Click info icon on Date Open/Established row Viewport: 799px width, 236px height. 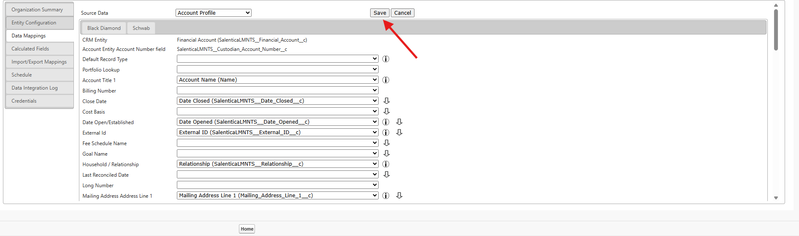tap(385, 122)
